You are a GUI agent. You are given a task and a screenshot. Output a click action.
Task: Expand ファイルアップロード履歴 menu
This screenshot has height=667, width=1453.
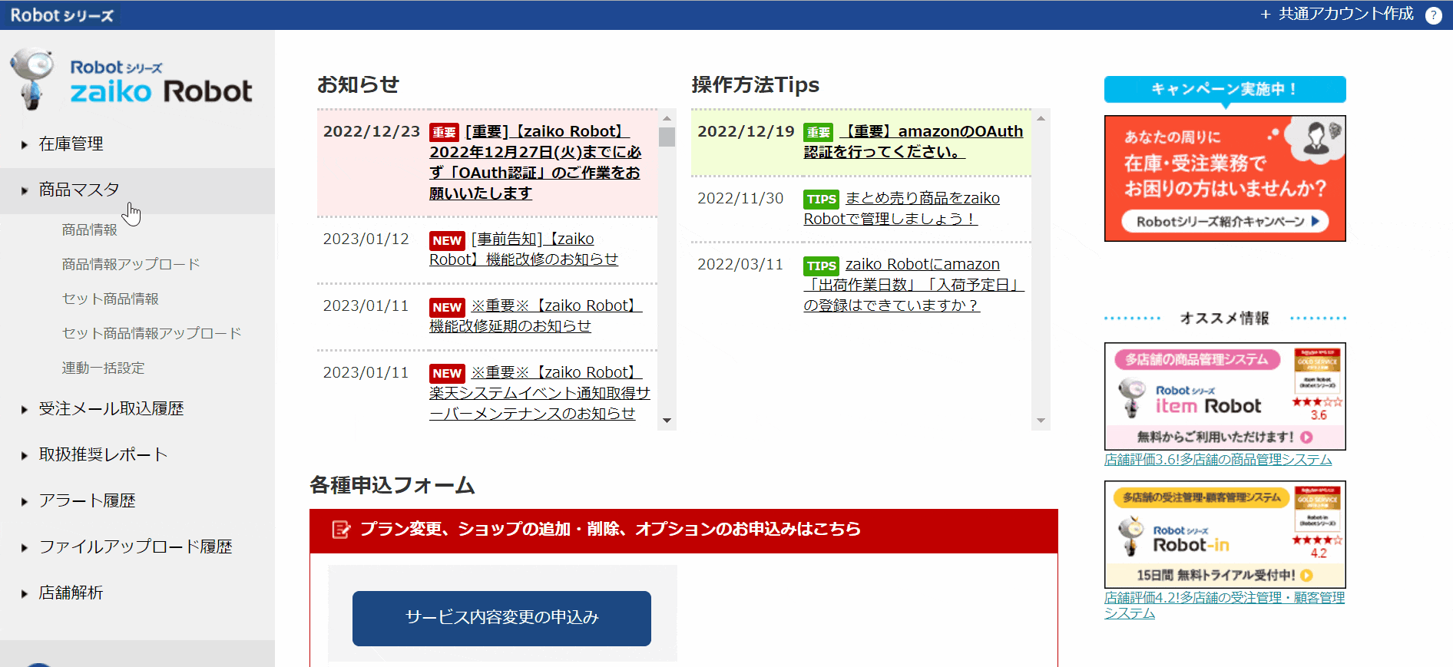[x=137, y=546]
